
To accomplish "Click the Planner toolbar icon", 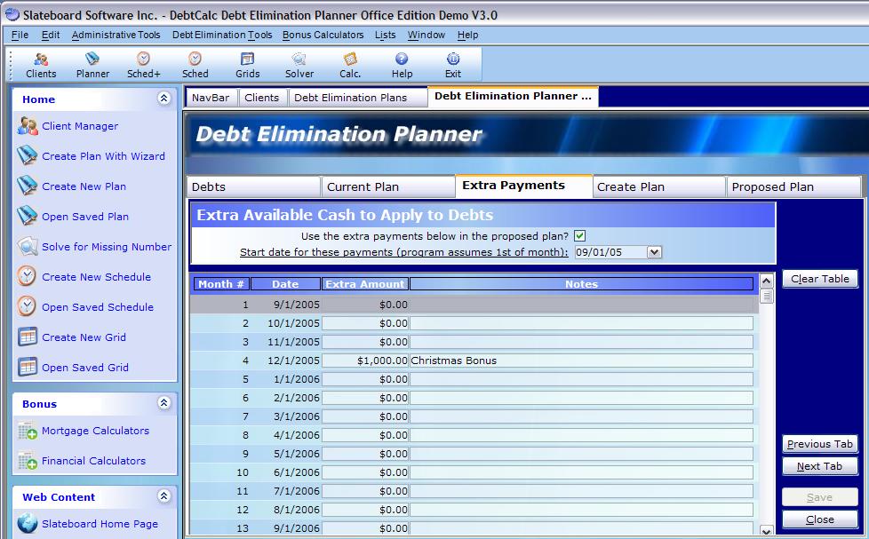I will [x=92, y=64].
